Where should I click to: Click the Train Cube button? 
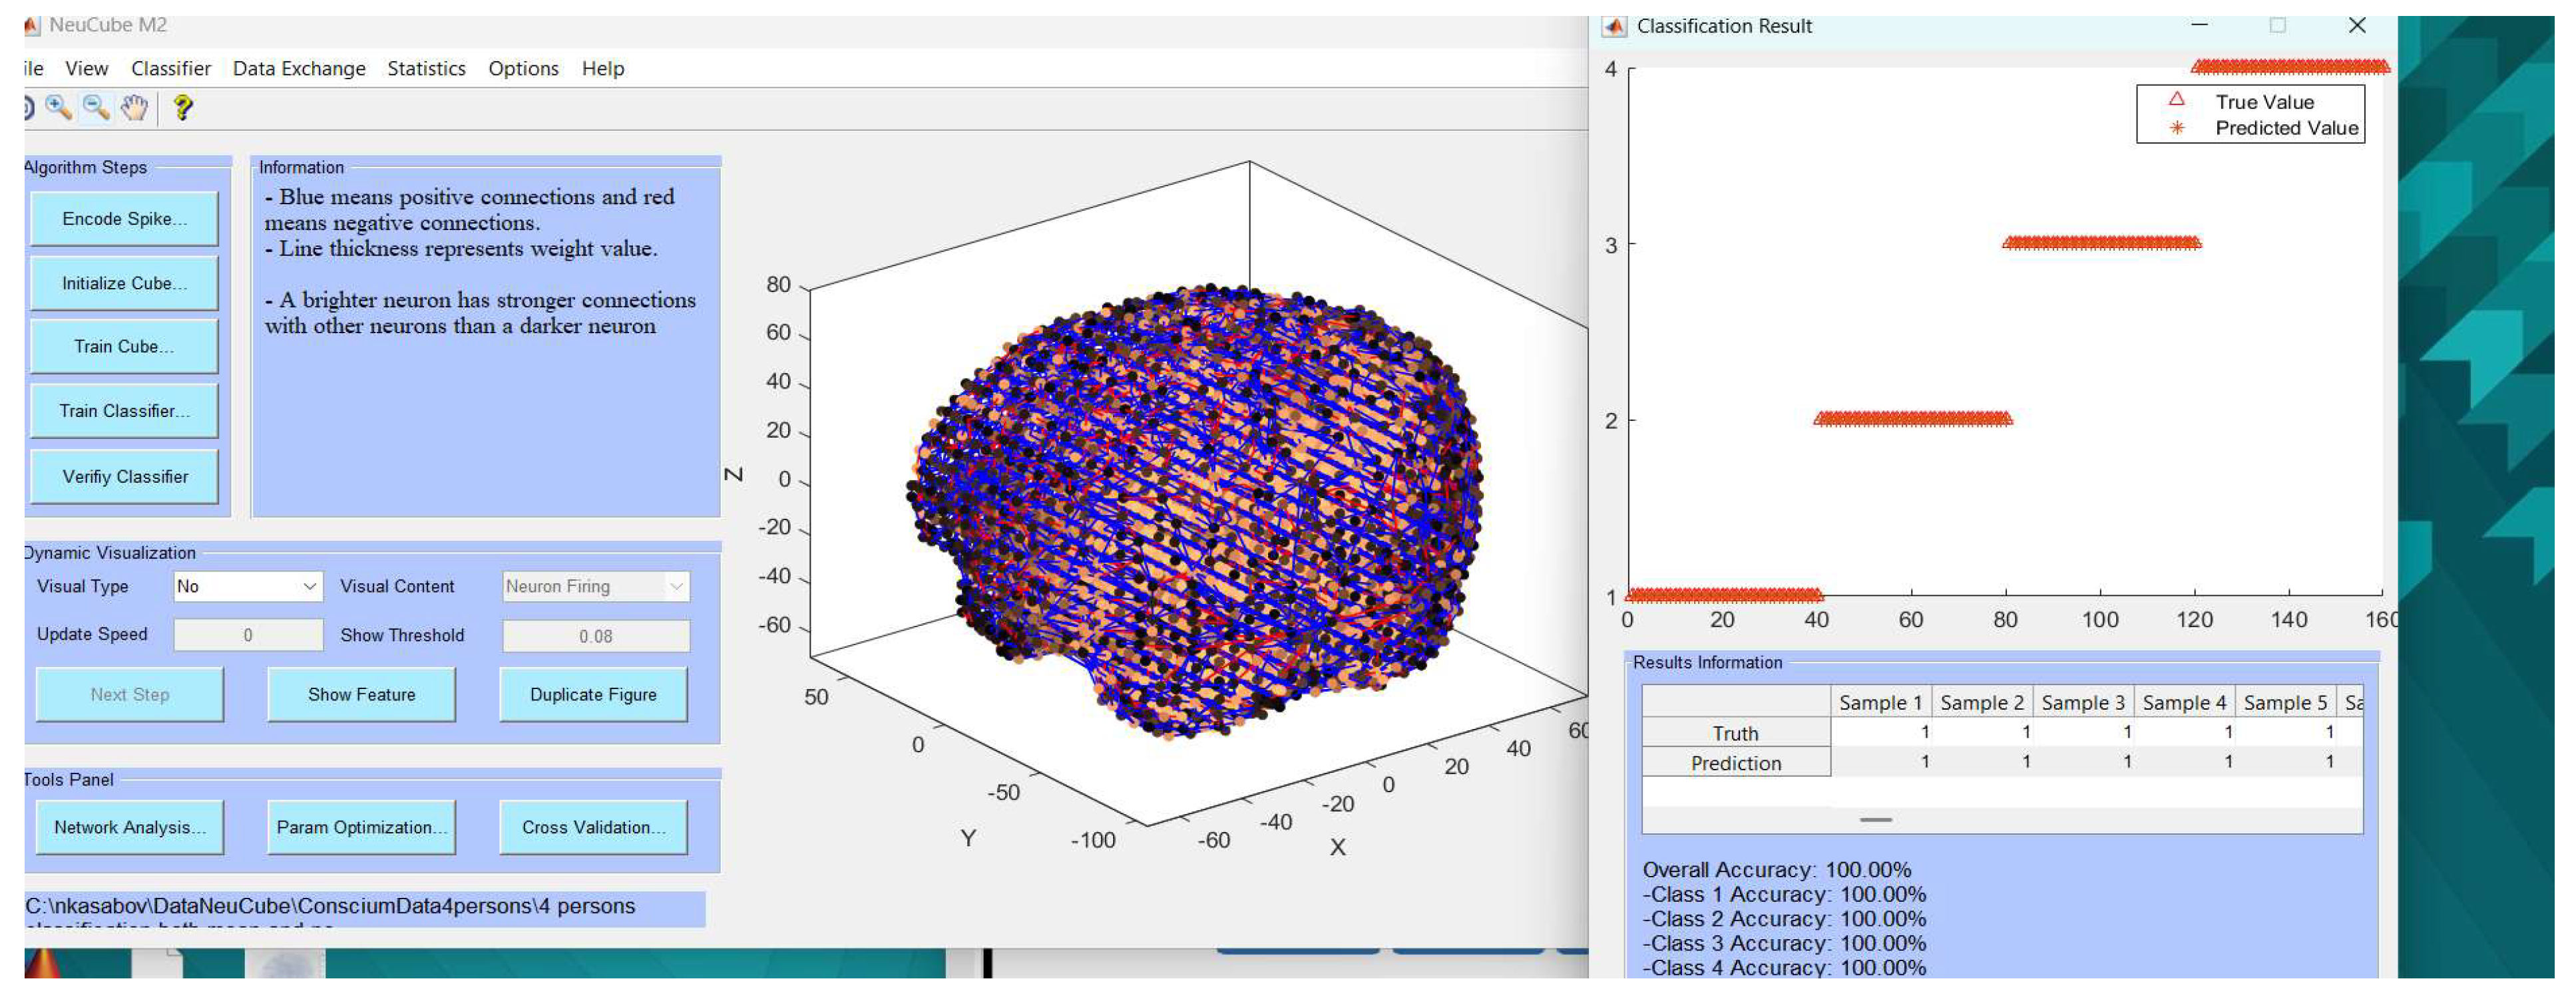click(x=124, y=347)
